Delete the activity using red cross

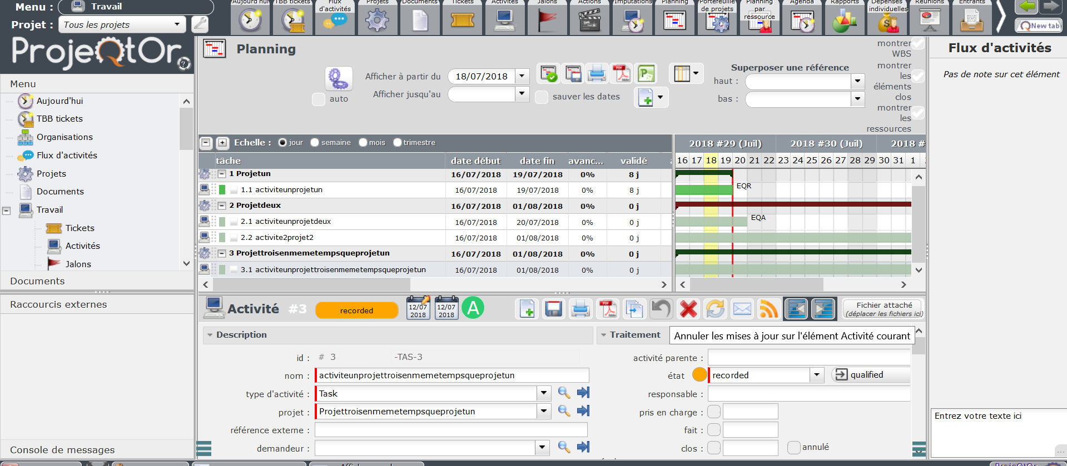(688, 309)
